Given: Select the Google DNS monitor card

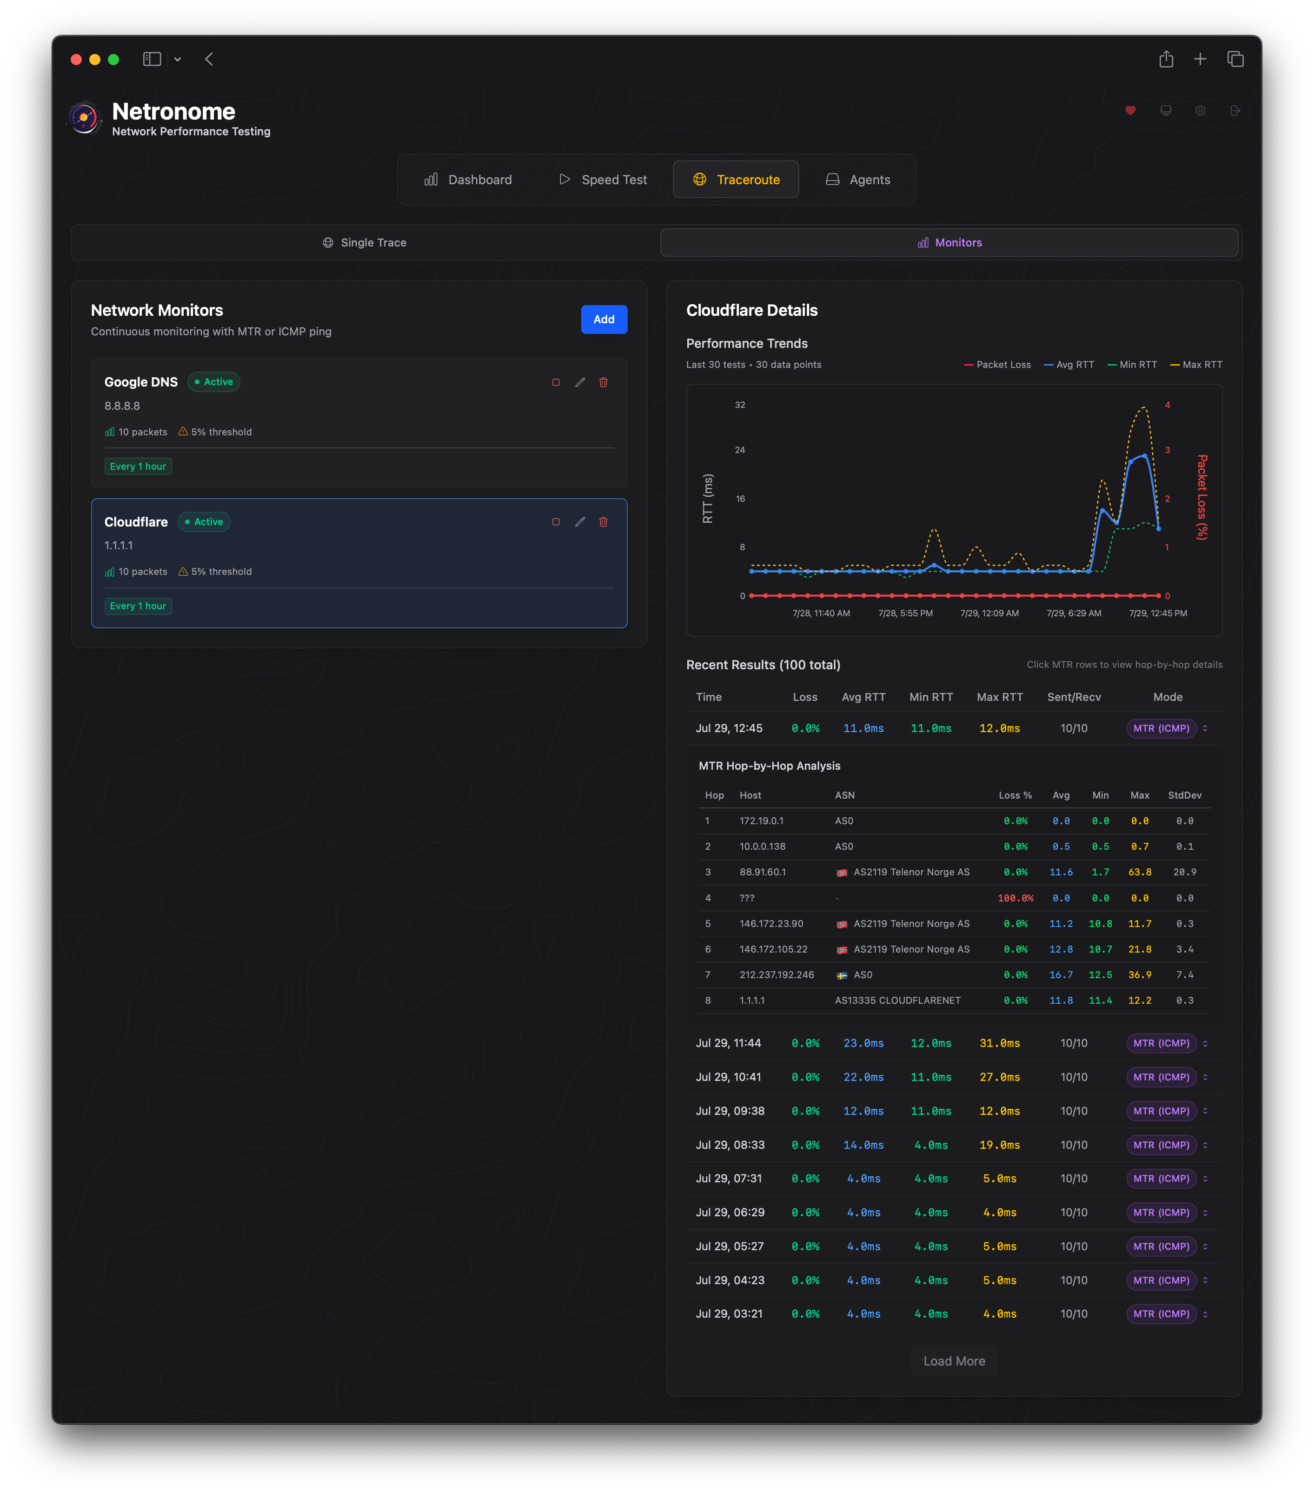Looking at the screenshot, I should (x=358, y=423).
